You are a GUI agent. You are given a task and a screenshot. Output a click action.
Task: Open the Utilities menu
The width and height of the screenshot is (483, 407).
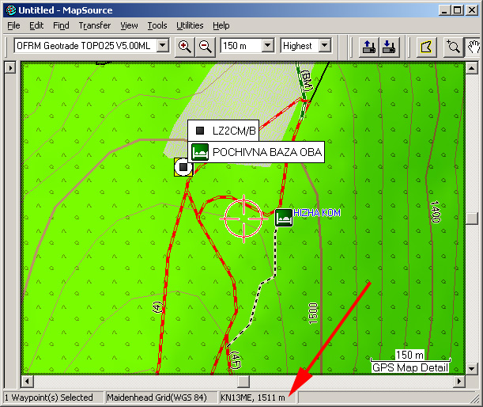coord(190,25)
